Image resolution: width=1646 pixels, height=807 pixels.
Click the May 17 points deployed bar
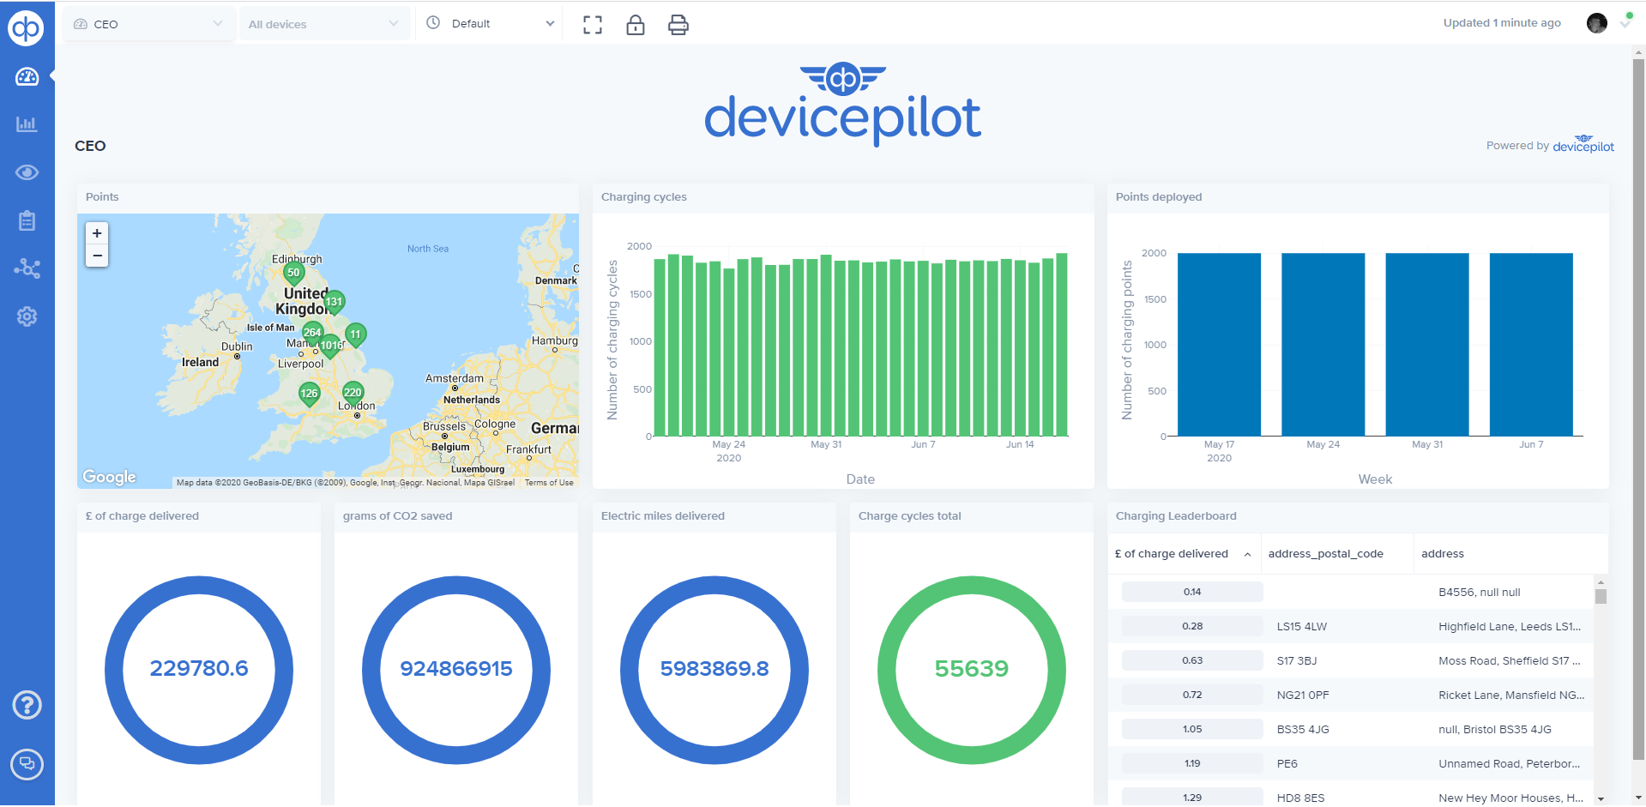(x=1219, y=345)
